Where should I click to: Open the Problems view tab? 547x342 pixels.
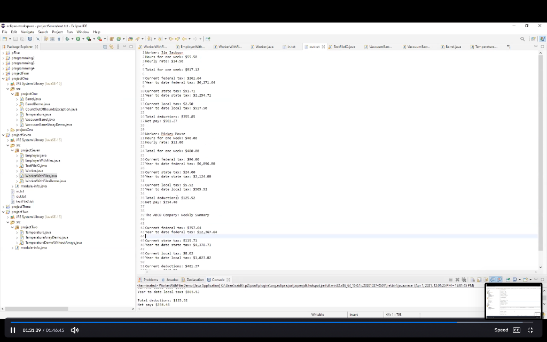[149, 280]
